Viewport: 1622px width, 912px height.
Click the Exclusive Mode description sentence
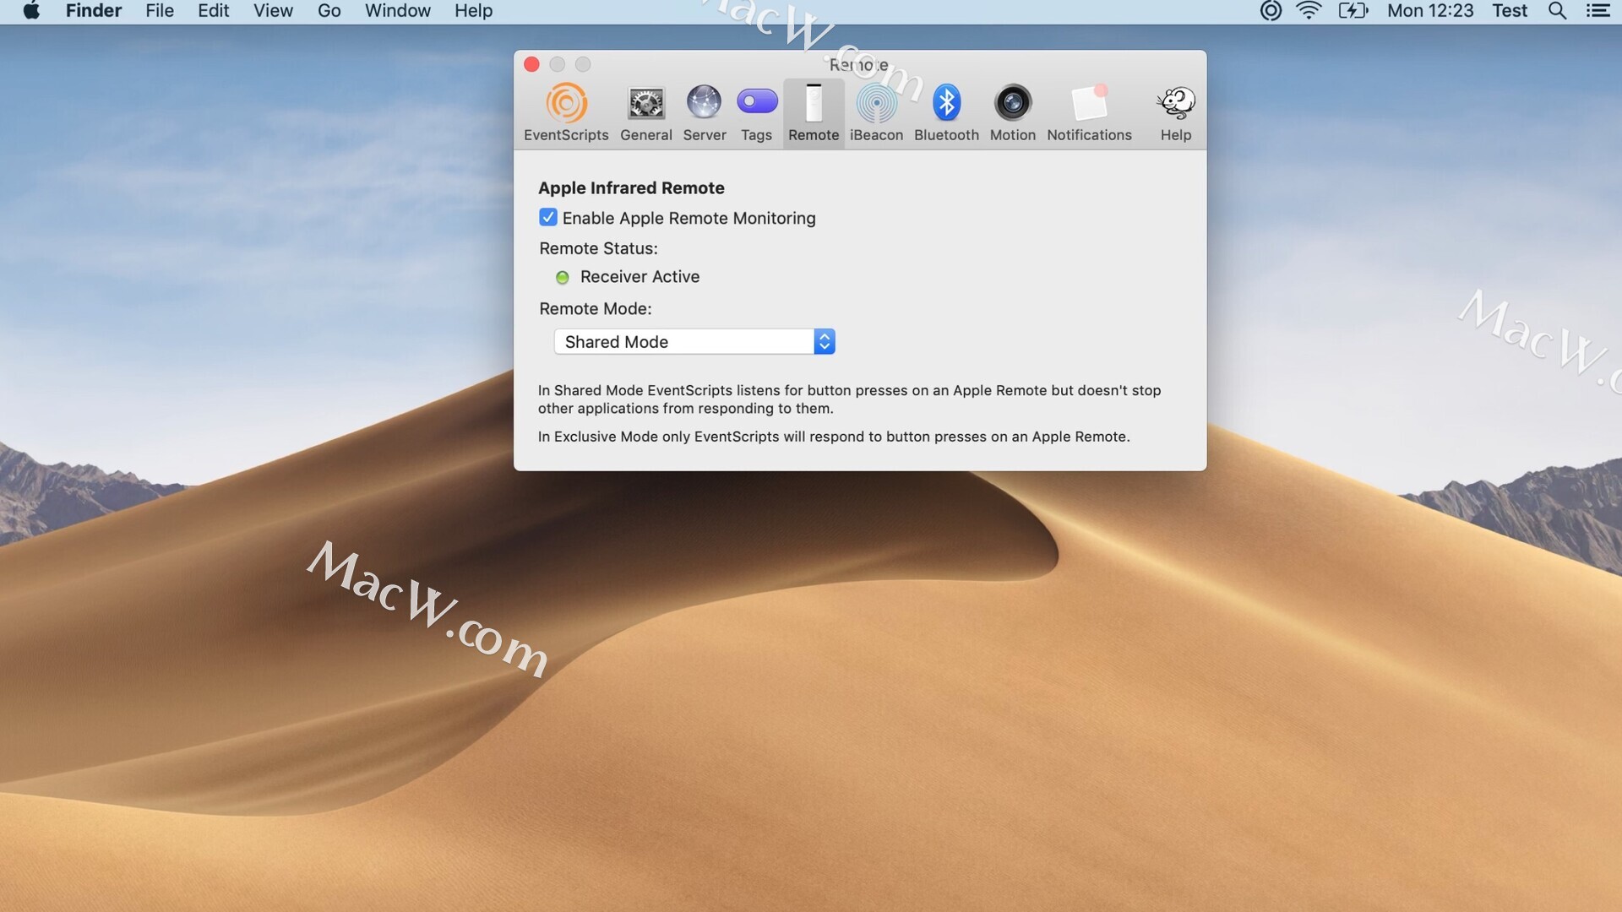[x=834, y=437]
